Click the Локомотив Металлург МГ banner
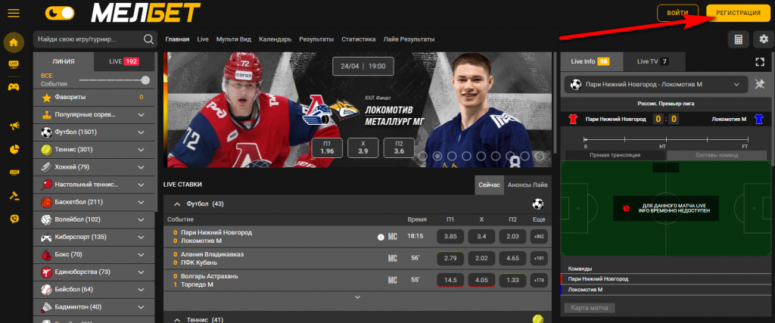This screenshot has height=323, width=775. 357,109
